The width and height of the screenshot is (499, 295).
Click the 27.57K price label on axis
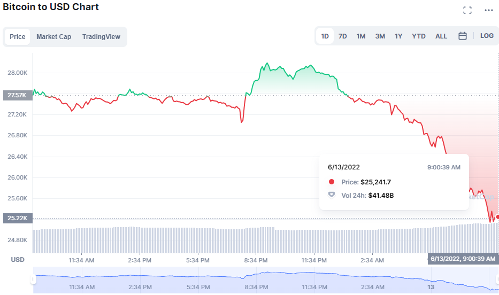click(x=17, y=95)
